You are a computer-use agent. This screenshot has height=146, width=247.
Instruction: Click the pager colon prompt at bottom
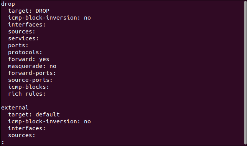pyautogui.click(x=3, y=143)
